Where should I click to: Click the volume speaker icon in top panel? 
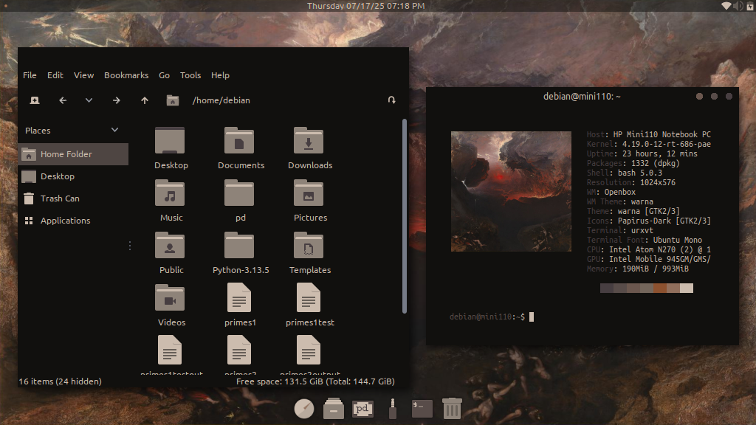738,6
